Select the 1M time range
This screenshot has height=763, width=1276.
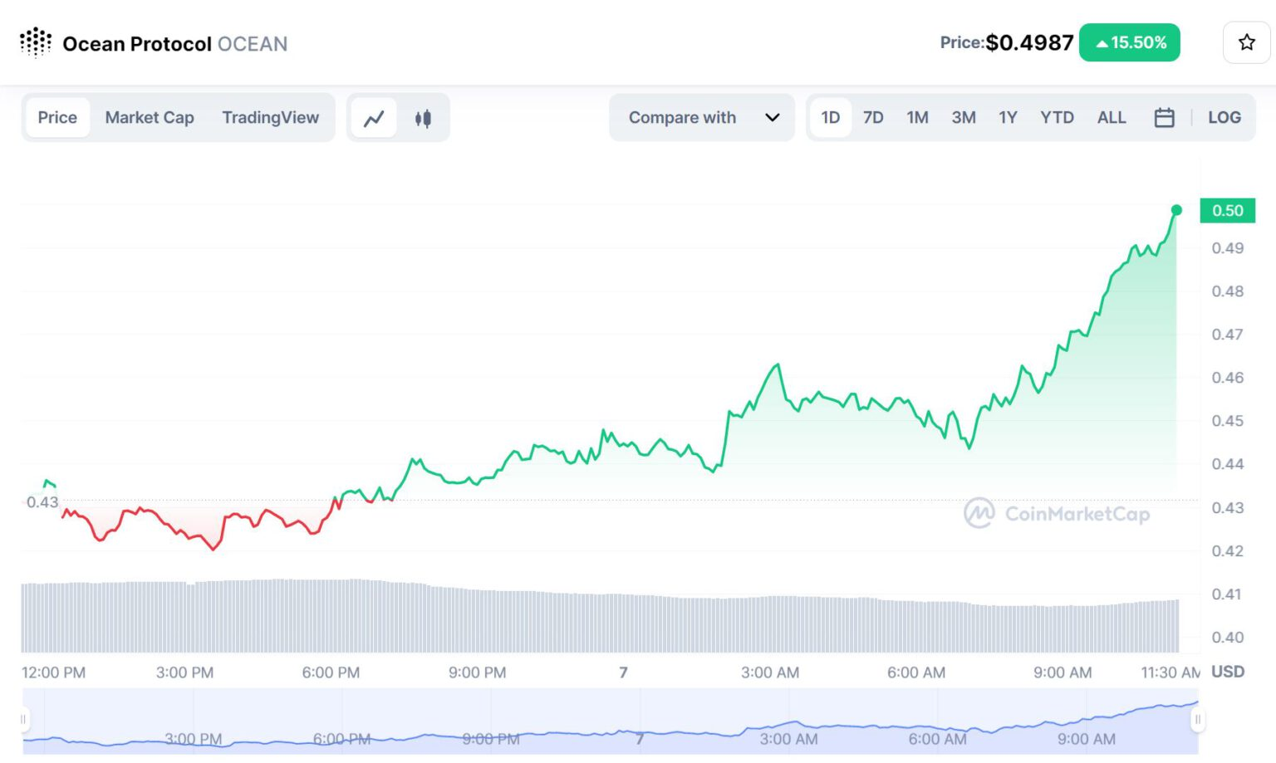coord(917,118)
